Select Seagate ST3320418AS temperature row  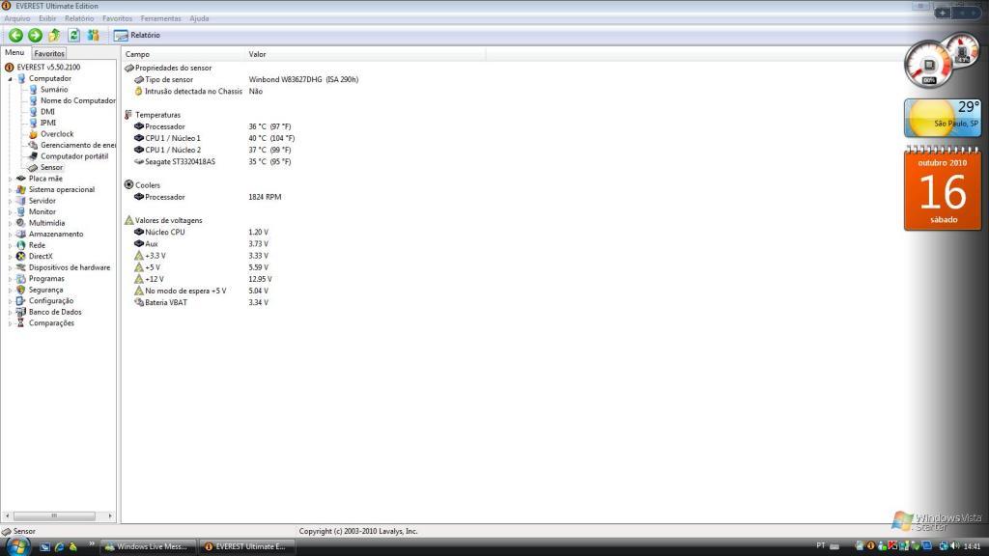tap(212, 162)
